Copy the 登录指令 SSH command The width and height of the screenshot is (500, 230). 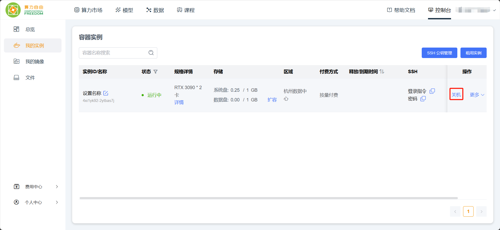coord(432,91)
